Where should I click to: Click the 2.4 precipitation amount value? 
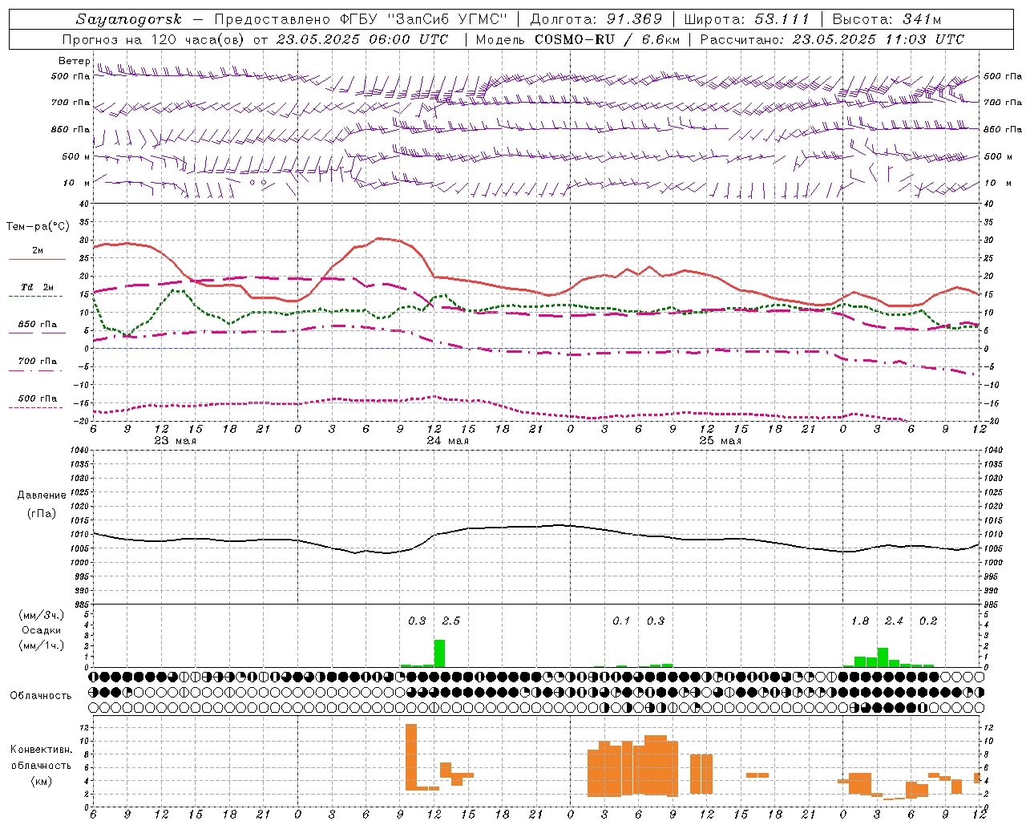point(894,621)
